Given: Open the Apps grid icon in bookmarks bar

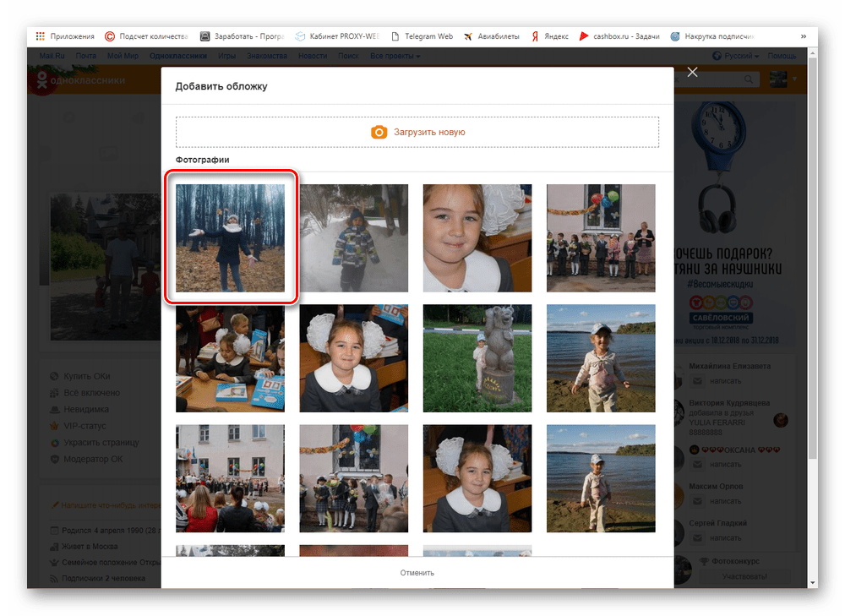Looking at the screenshot, I should coord(41,36).
